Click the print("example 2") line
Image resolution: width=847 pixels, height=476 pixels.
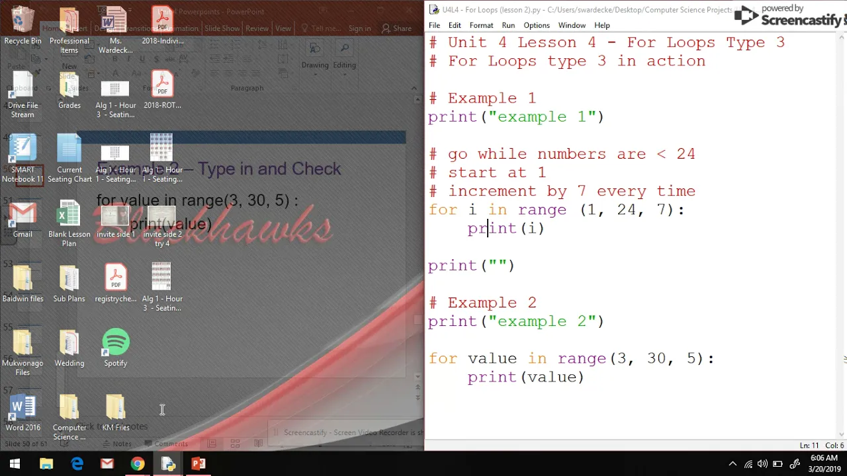tap(516, 321)
